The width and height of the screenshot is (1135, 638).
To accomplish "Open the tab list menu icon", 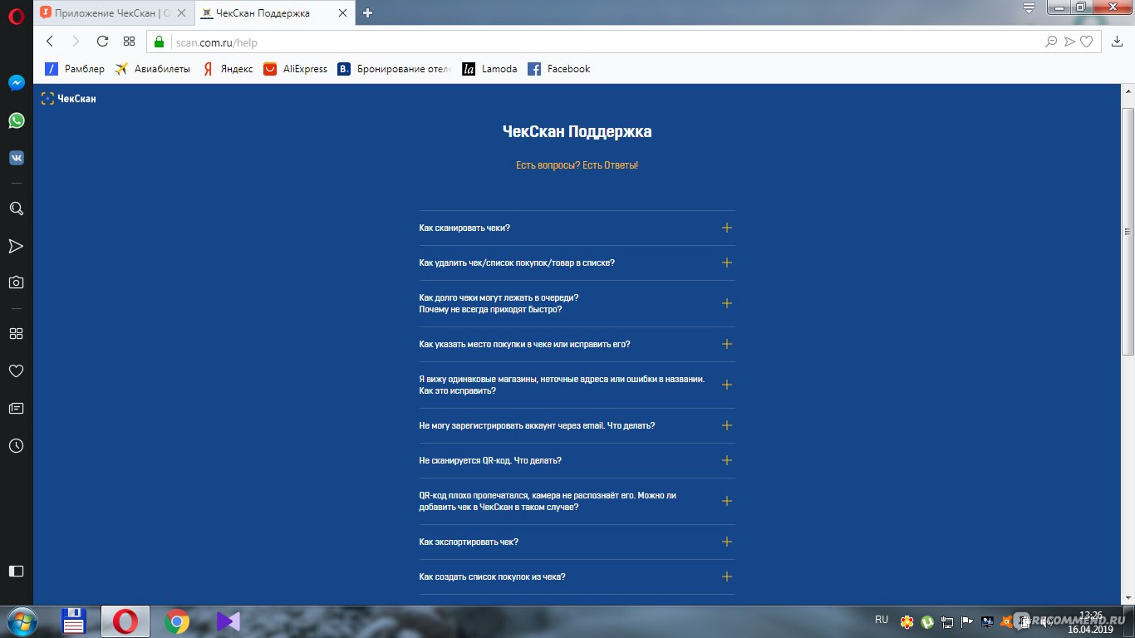I will coord(1029,8).
